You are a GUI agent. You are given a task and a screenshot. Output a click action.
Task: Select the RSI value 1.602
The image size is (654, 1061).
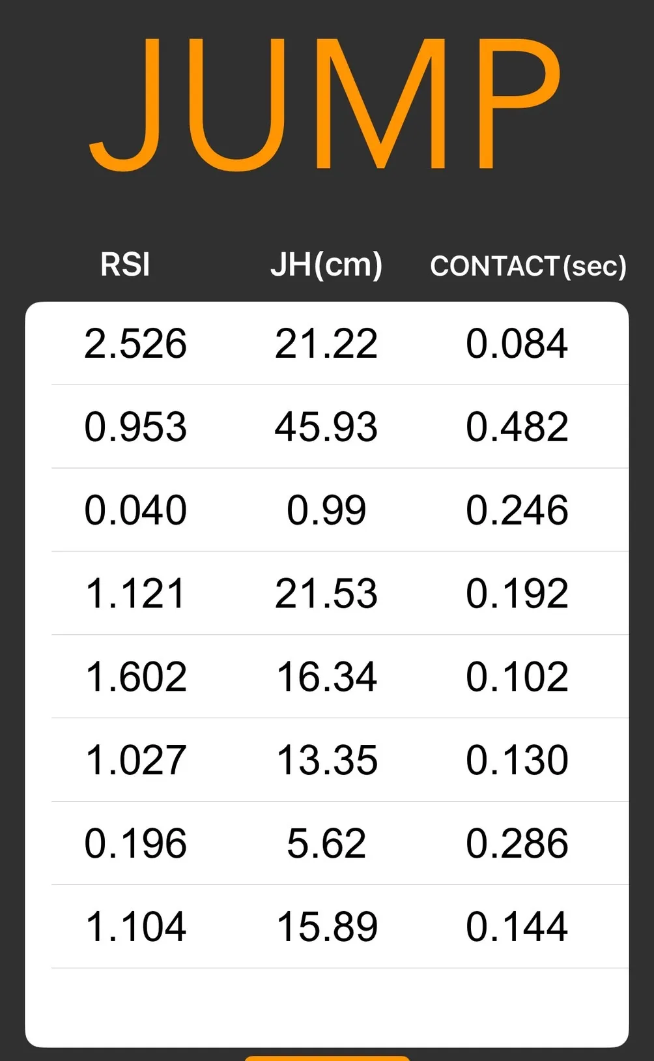tap(135, 676)
